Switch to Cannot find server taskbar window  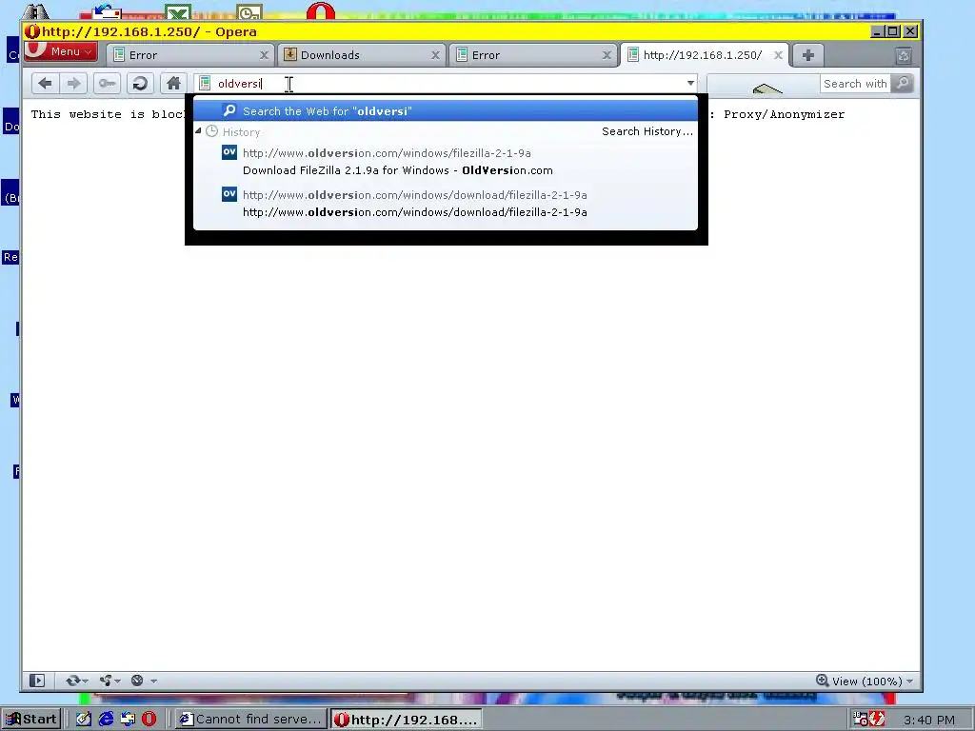250,720
